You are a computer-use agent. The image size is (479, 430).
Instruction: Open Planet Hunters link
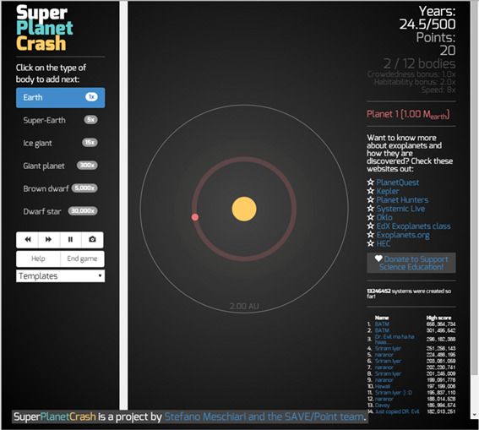pos(402,200)
